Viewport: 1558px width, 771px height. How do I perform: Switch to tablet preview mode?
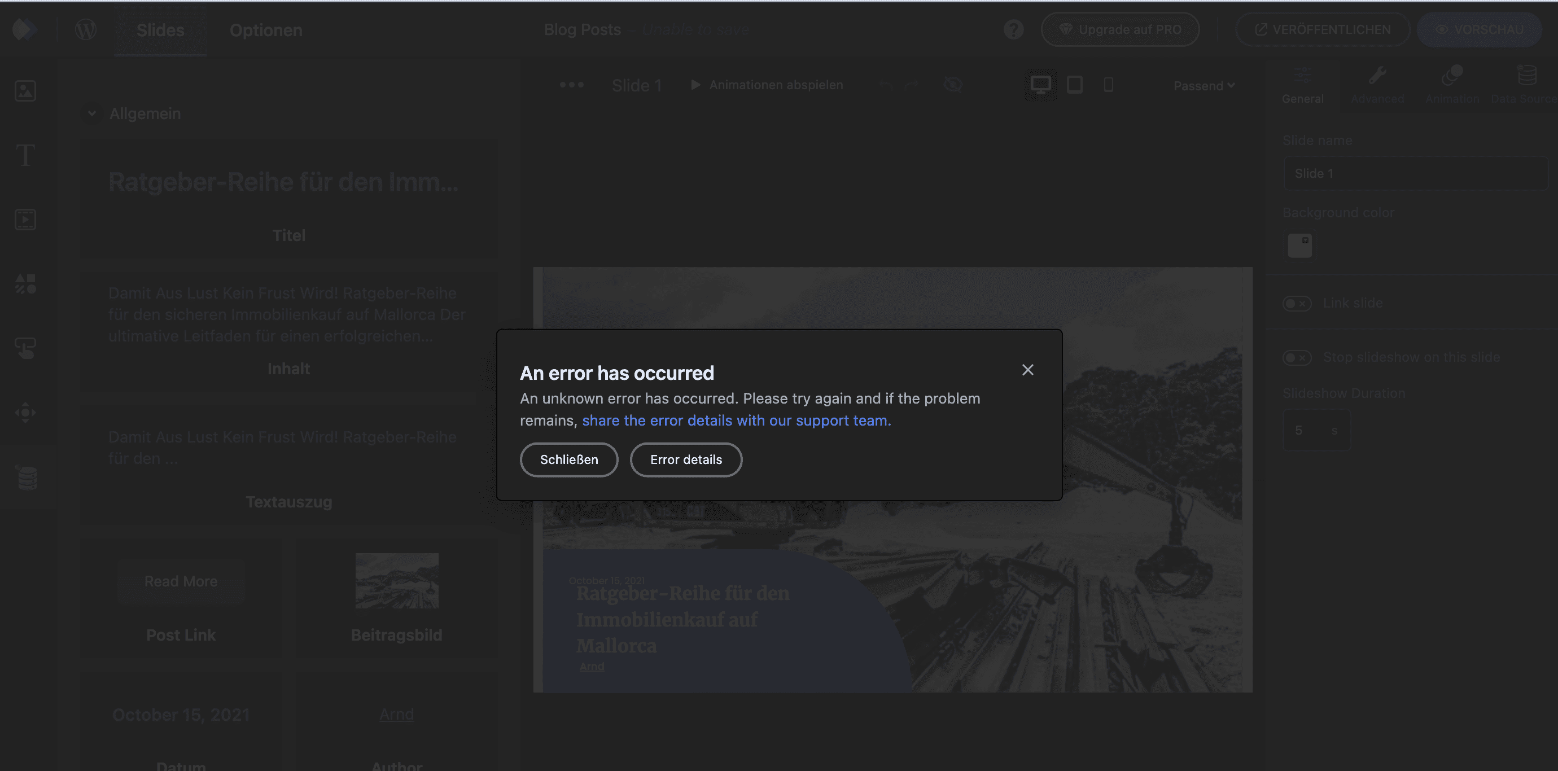point(1075,85)
